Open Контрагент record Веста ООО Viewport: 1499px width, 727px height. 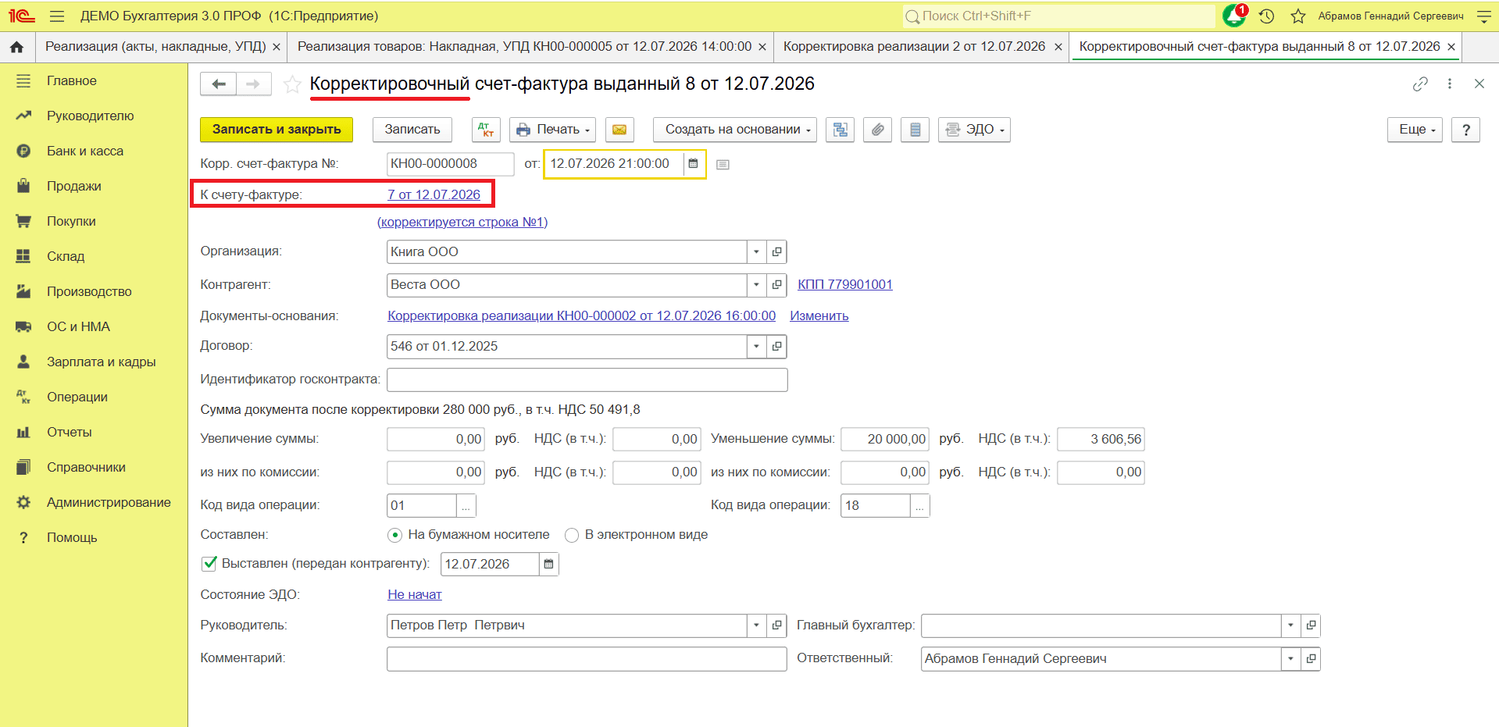coord(776,285)
